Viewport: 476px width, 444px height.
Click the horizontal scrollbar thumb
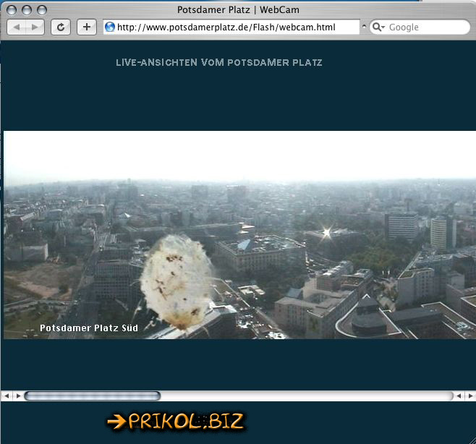[x=92, y=396]
